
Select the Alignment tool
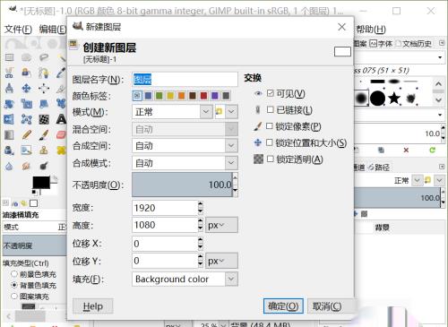pos(44,89)
